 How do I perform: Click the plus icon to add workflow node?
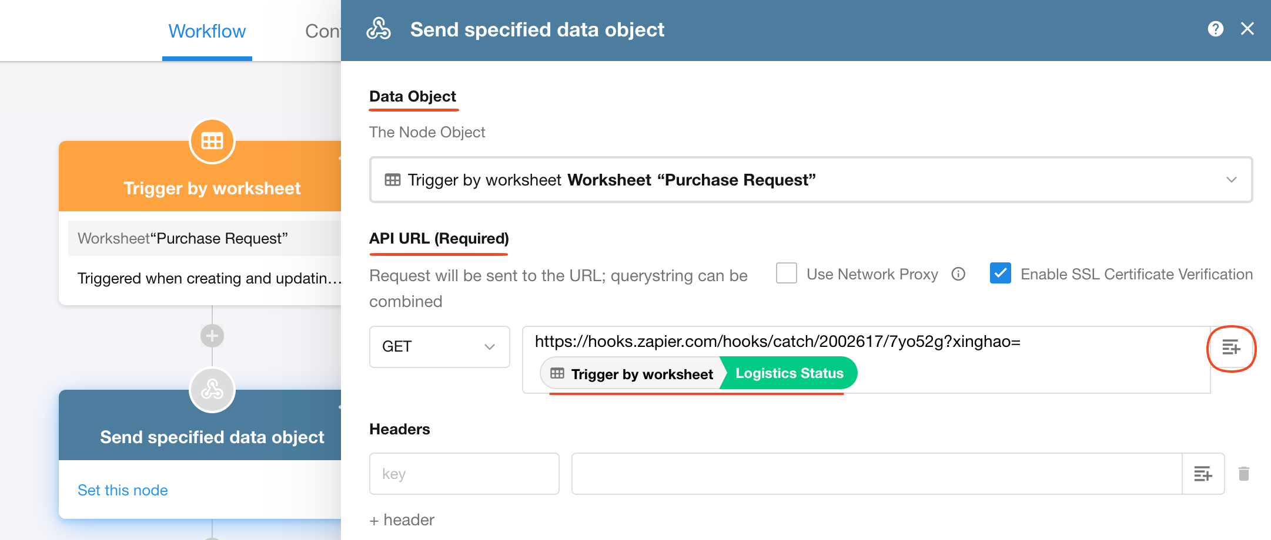(x=212, y=336)
